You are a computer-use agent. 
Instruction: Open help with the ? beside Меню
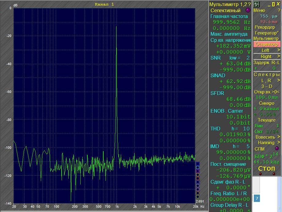[x=279, y=11]
